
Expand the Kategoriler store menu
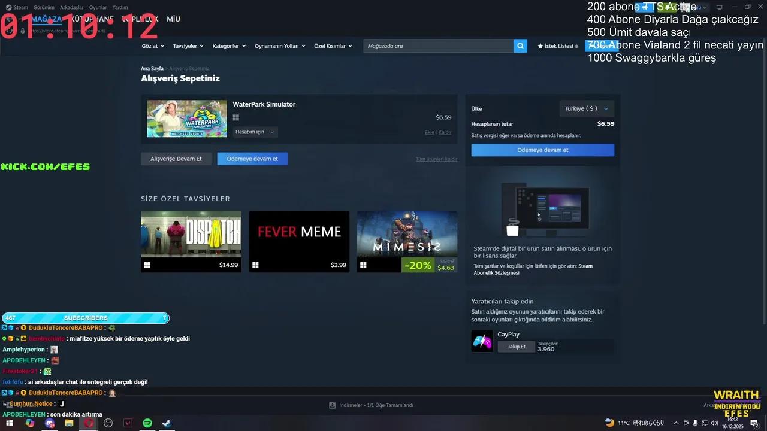pos(229,46)
